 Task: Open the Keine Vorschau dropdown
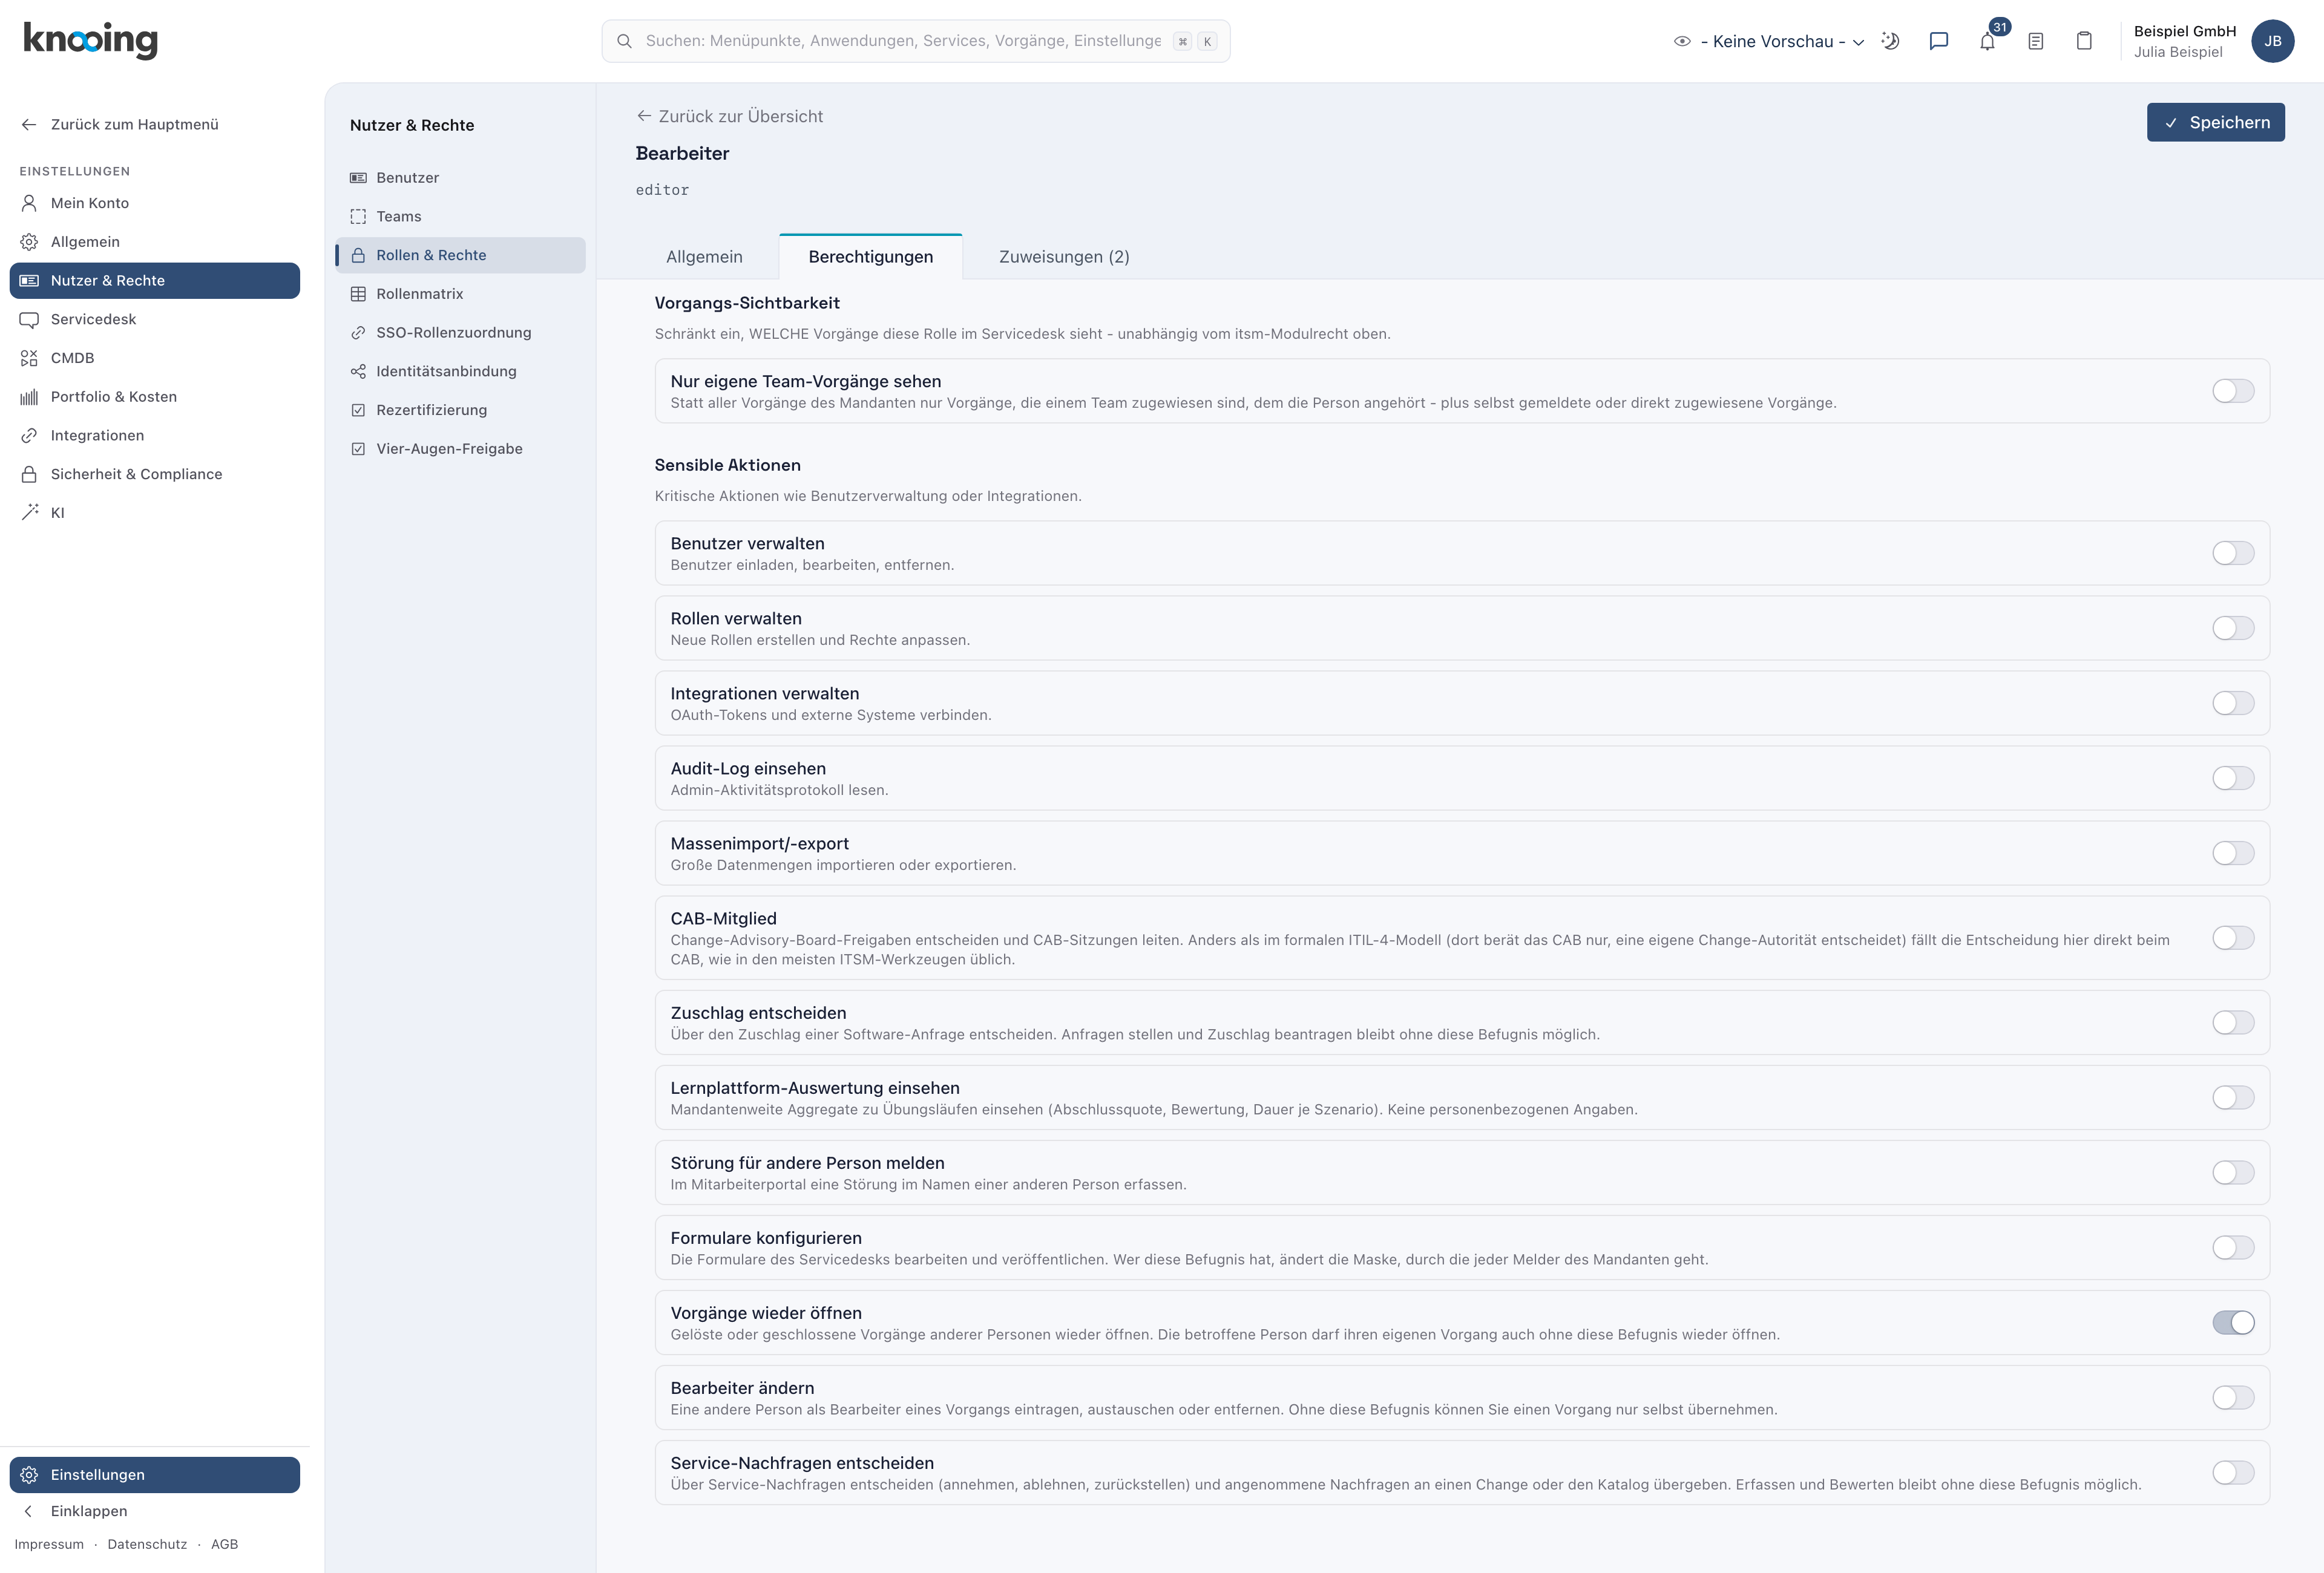(x=1768, y=41)
